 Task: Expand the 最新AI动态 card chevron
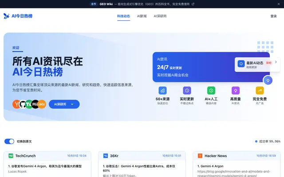coord(276,62)
